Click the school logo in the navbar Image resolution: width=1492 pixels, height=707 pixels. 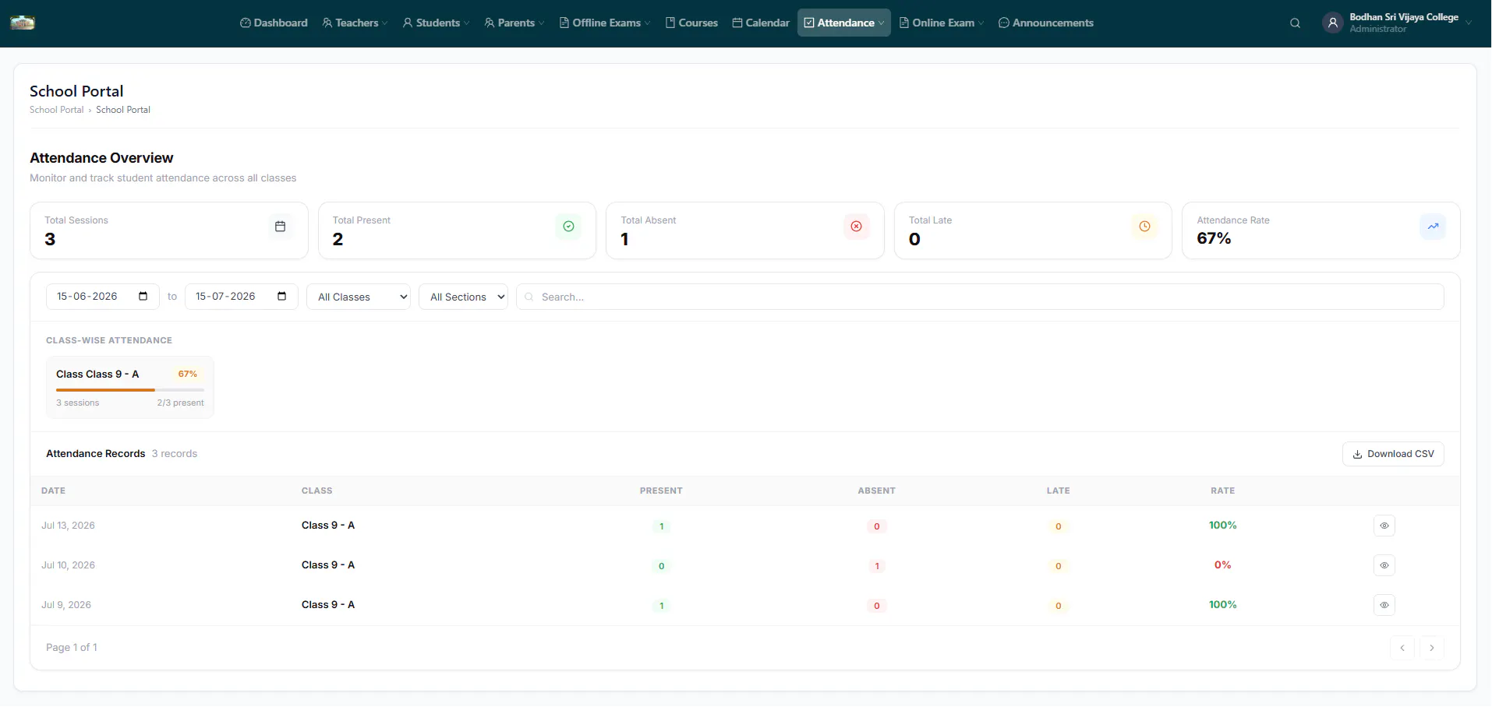(x=23, y=23)
